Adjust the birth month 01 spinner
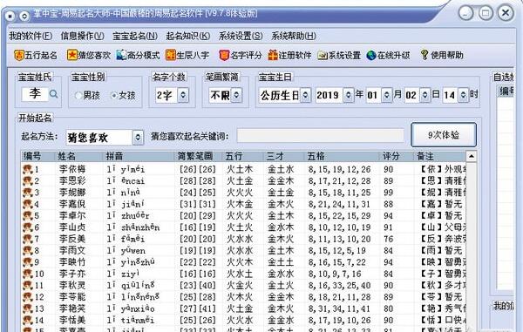 (386, 95)
